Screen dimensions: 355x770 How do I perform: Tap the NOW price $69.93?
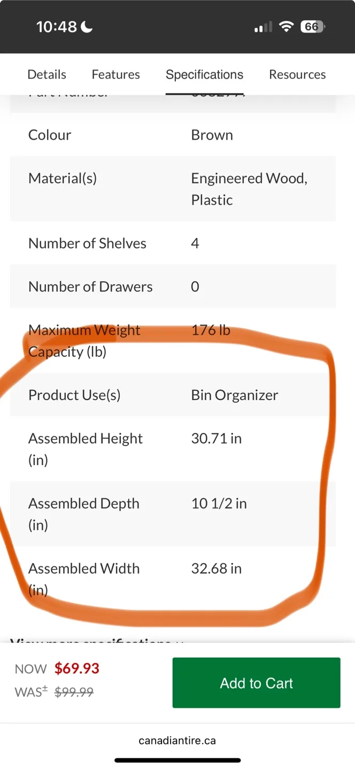(x=76, y=668)
